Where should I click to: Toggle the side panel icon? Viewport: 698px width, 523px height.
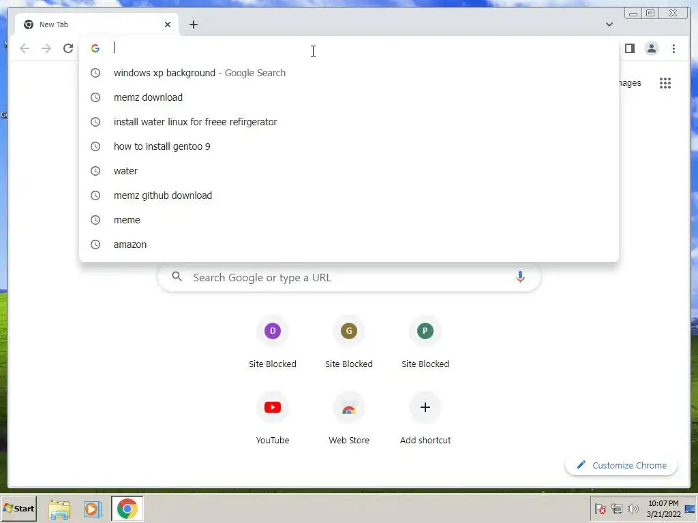[629, 48]
